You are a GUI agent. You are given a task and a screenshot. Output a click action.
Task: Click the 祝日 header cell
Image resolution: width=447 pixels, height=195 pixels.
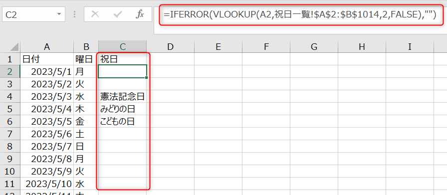point(123,59)
